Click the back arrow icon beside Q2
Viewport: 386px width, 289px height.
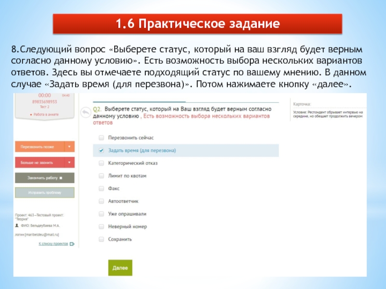85,113
